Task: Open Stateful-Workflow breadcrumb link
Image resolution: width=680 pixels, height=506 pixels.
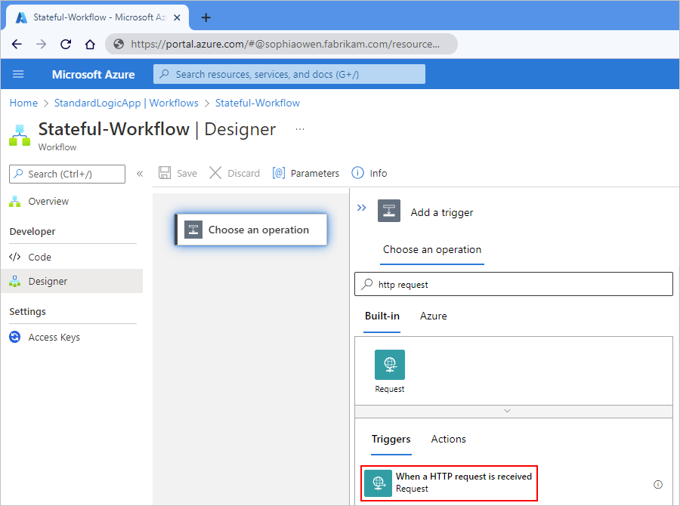Action: click(258, 103)
